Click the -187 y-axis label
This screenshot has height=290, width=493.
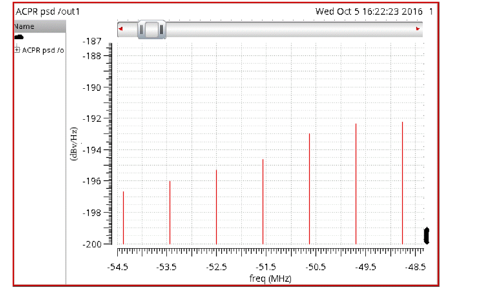tap(92, 41)
